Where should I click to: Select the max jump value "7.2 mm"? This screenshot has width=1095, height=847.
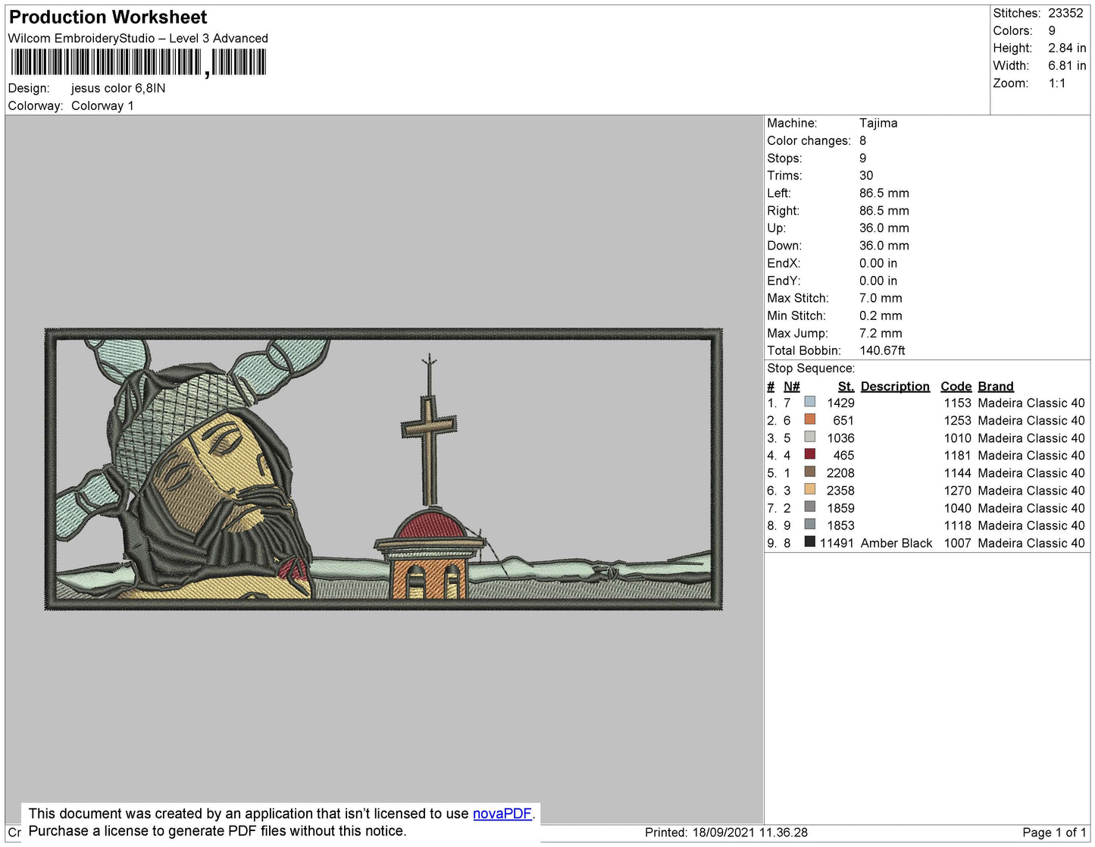point(881,334)
